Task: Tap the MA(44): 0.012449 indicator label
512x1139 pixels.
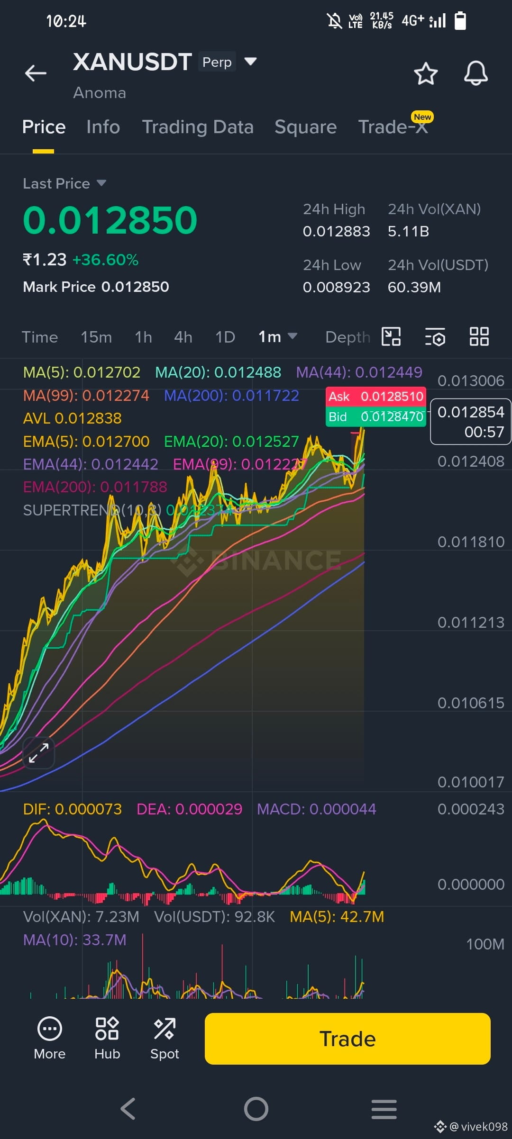Action: (359, 372)
